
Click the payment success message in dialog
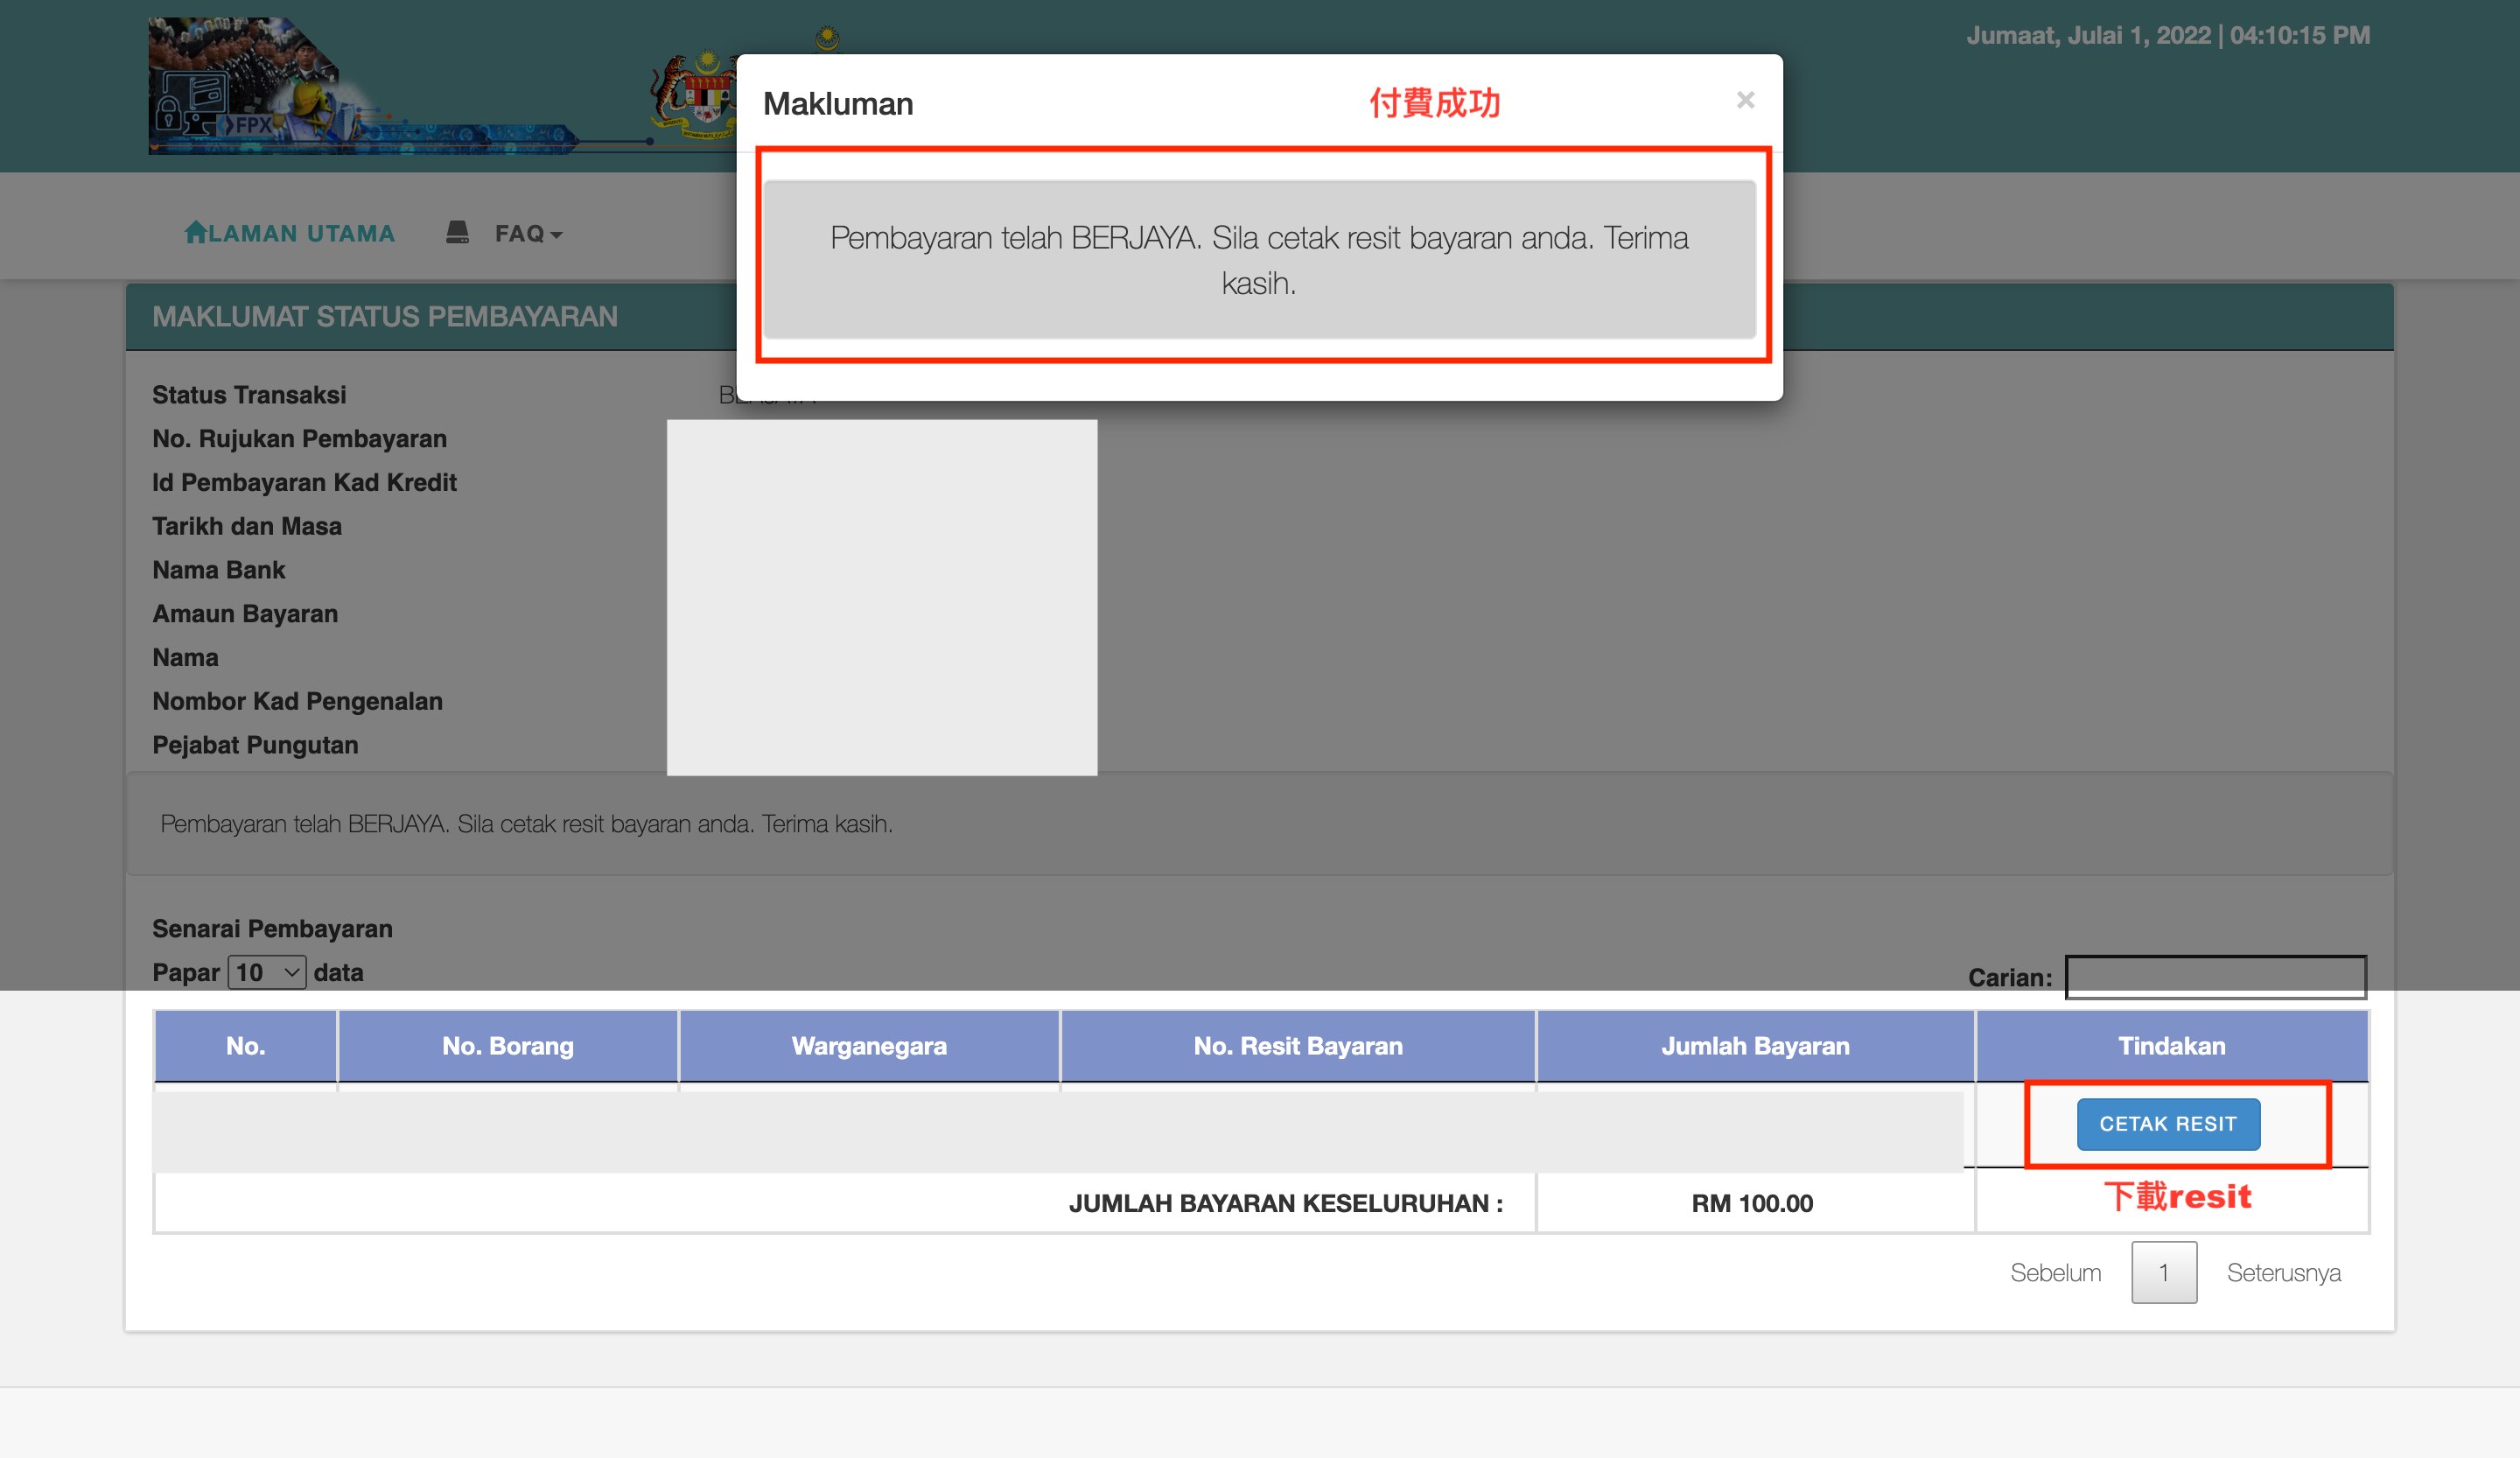(x=1259, y=260)
